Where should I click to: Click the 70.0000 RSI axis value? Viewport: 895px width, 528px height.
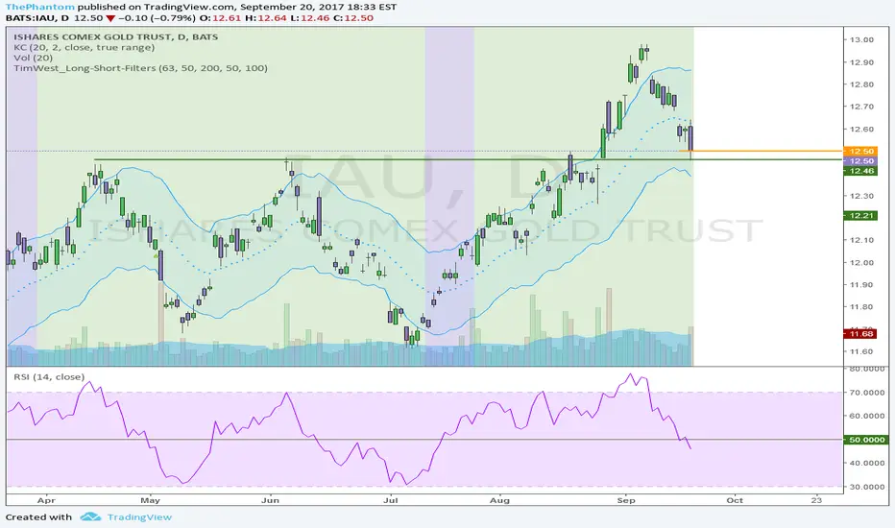click(867, 392)
